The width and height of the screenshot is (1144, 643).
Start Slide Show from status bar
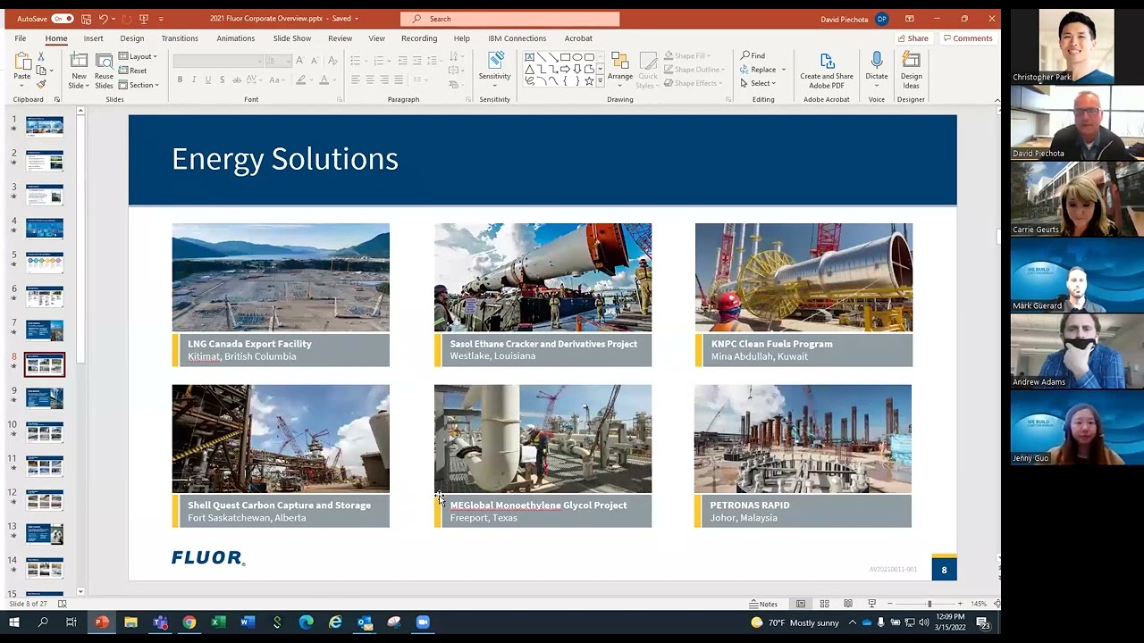pos(871,604)
